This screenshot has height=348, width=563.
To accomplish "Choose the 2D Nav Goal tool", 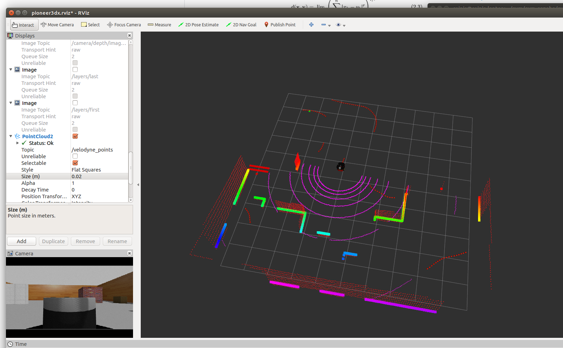I will point(241,25).
